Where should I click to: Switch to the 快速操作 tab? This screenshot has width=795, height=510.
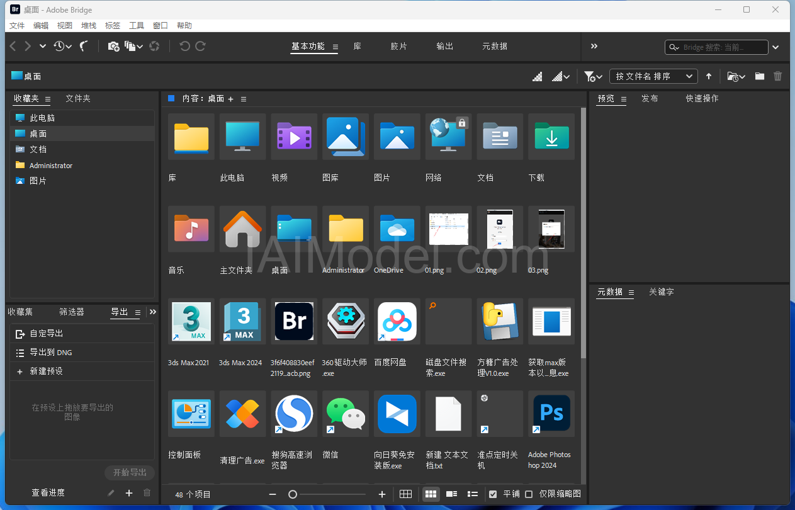(x=702, y=99)
